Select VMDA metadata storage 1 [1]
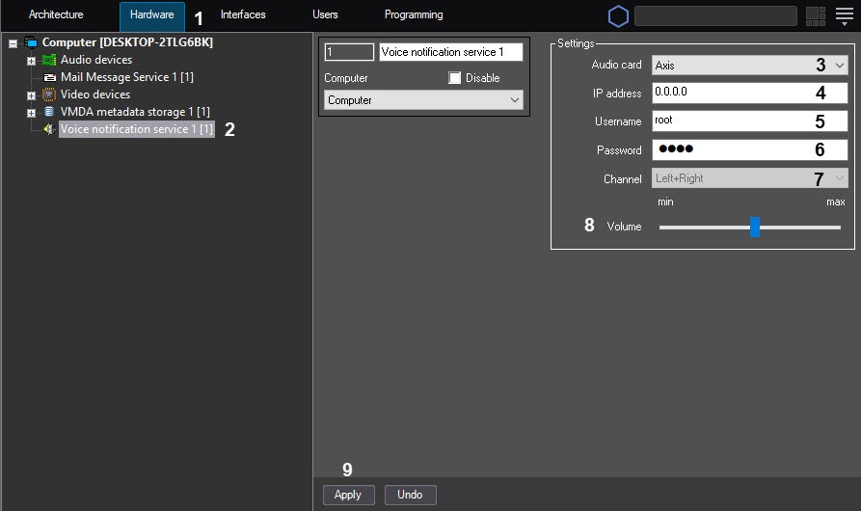 135,112
